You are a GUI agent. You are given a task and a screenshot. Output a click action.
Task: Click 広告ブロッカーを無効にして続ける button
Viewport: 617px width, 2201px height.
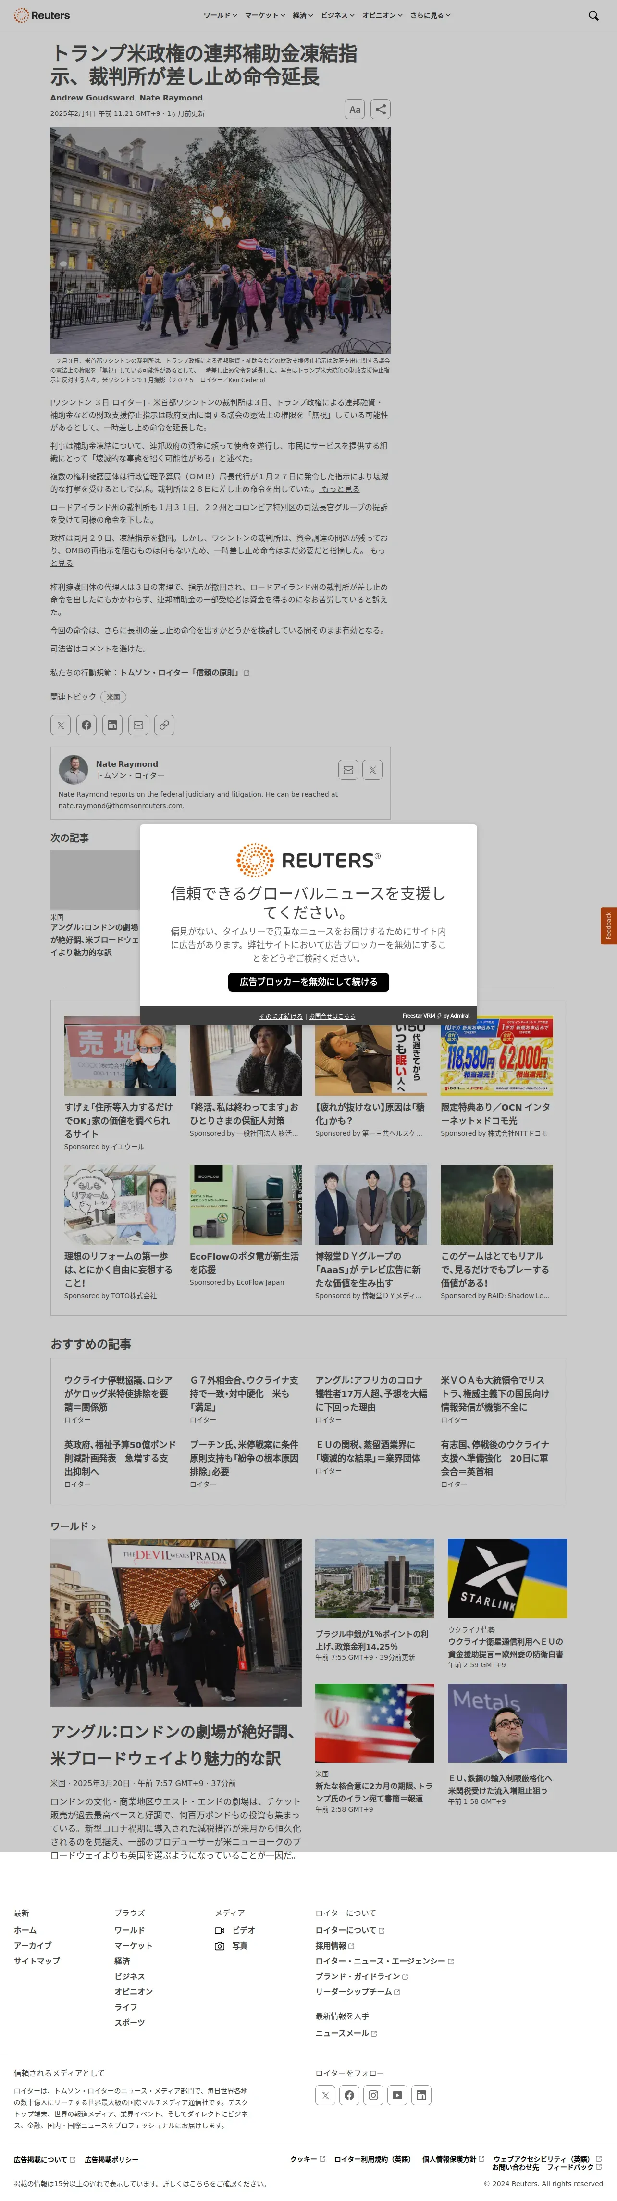coord(308,982)
